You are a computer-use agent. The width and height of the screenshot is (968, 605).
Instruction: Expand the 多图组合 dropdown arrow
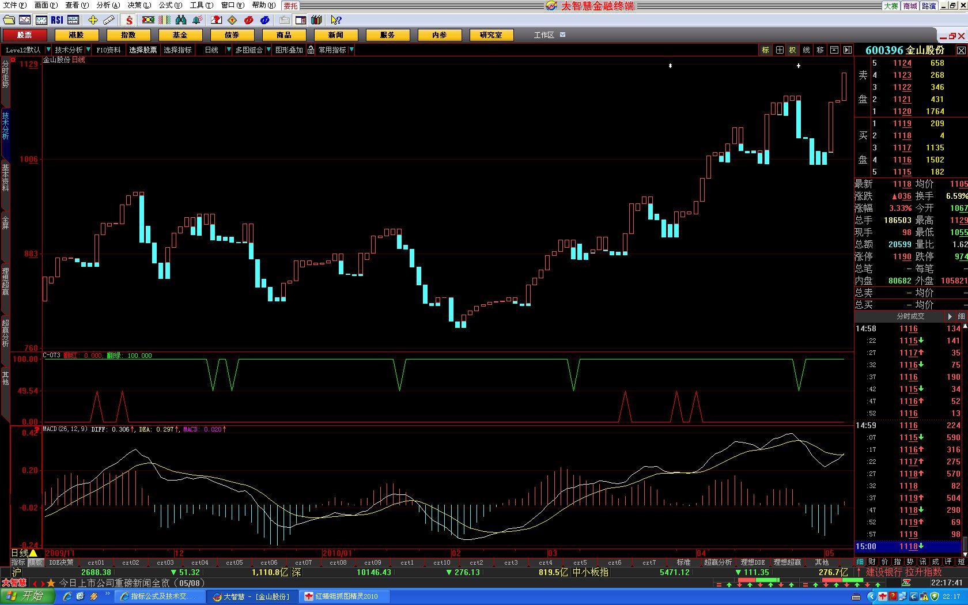tap(268, 50)
